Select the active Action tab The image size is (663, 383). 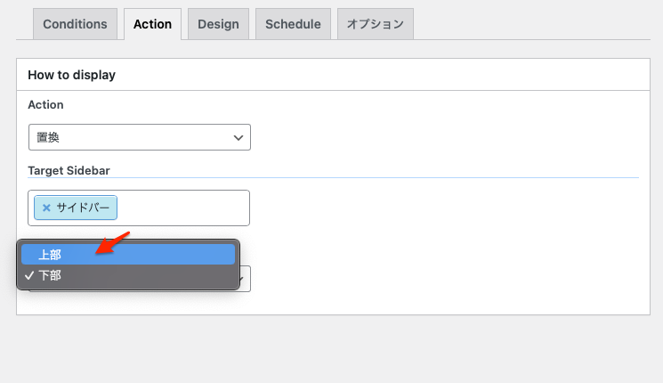[153, 24]
